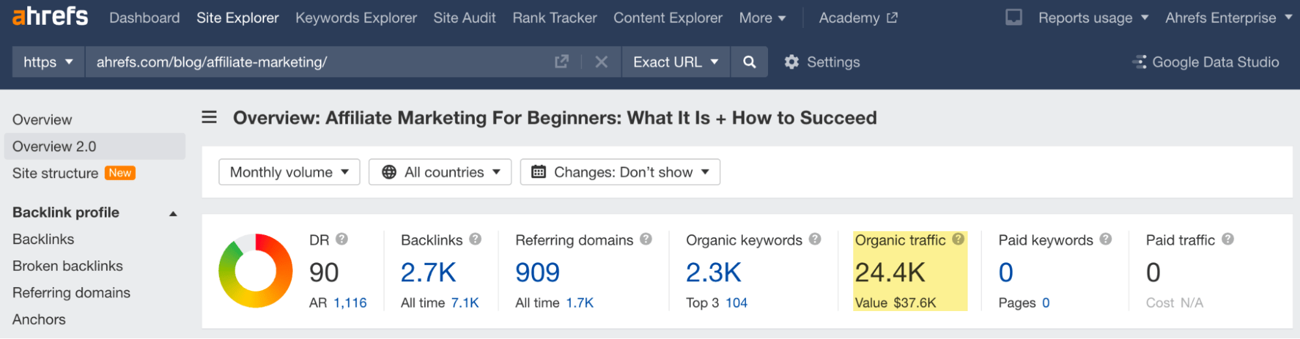Open Settings with the gear icon

(x=822, y=62)
